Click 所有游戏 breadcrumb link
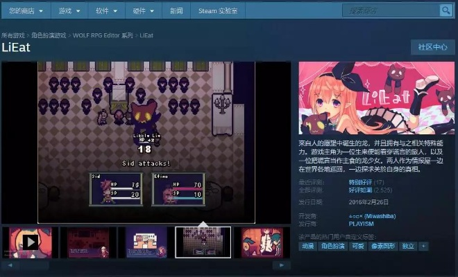This screenshot has width=458, height=277. (13, 35)
